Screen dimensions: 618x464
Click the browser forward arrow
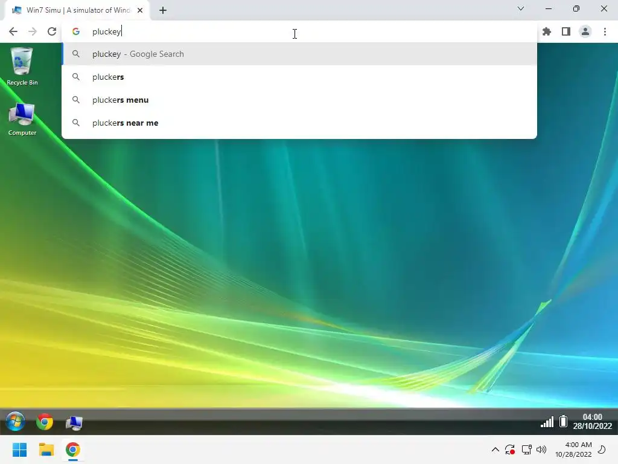click(x=33, y=31)
